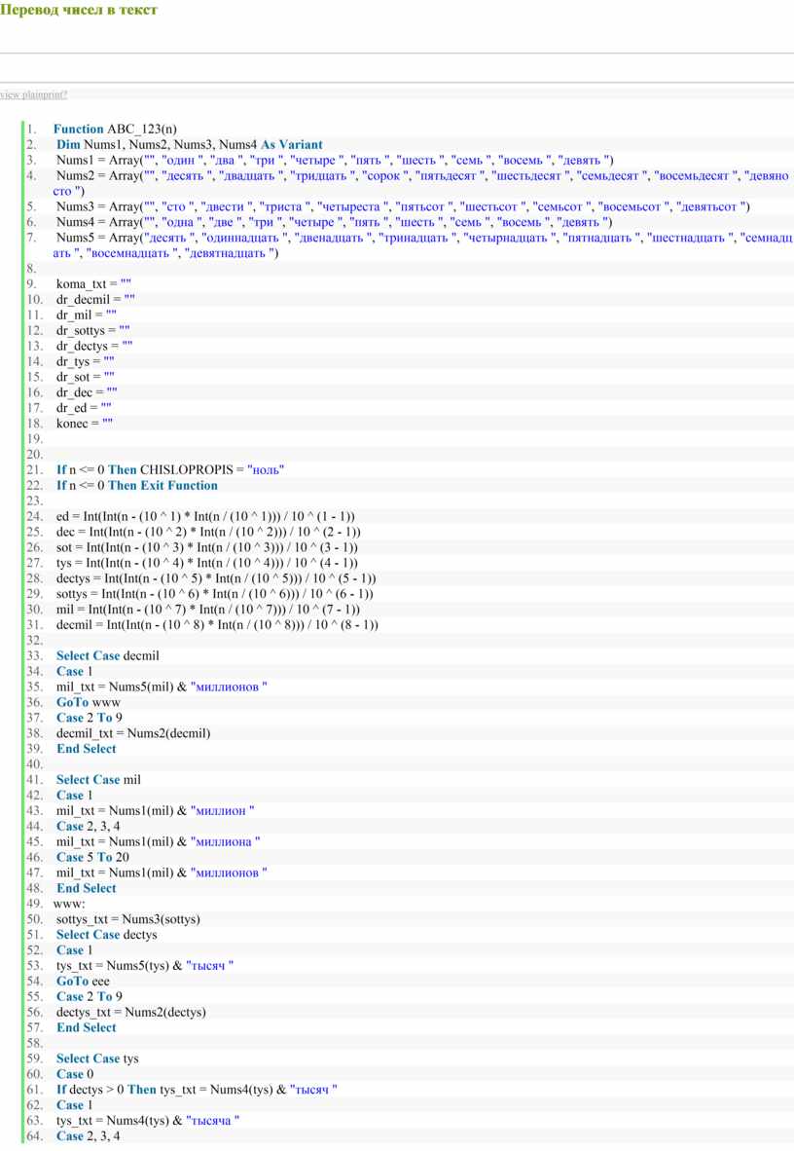Click line 'GoTo eee'

point(83,982)
